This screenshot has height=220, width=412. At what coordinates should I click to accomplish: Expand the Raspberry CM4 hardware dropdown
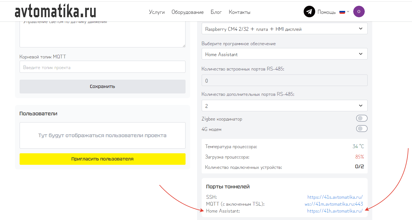coord(284,29)
